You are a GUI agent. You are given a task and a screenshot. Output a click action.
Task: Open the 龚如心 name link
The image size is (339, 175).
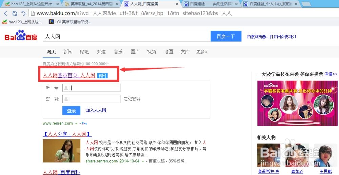(297, 172)
